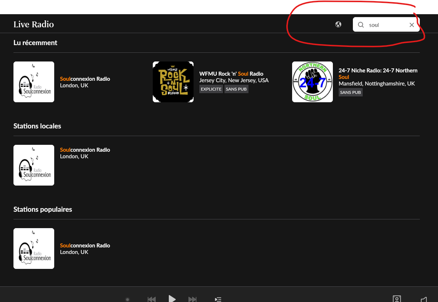The image size is (438, 302).
Task: Click the magnifying glass search icon
Action: (361, 25)
